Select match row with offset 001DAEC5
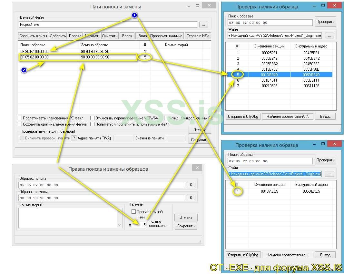Viewport: 344px width, 274px height. pyautogui.click(x=279, y=191)
